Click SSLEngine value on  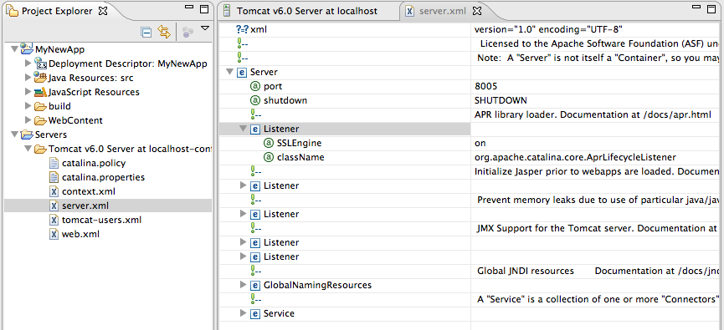[x=480, y=144]
